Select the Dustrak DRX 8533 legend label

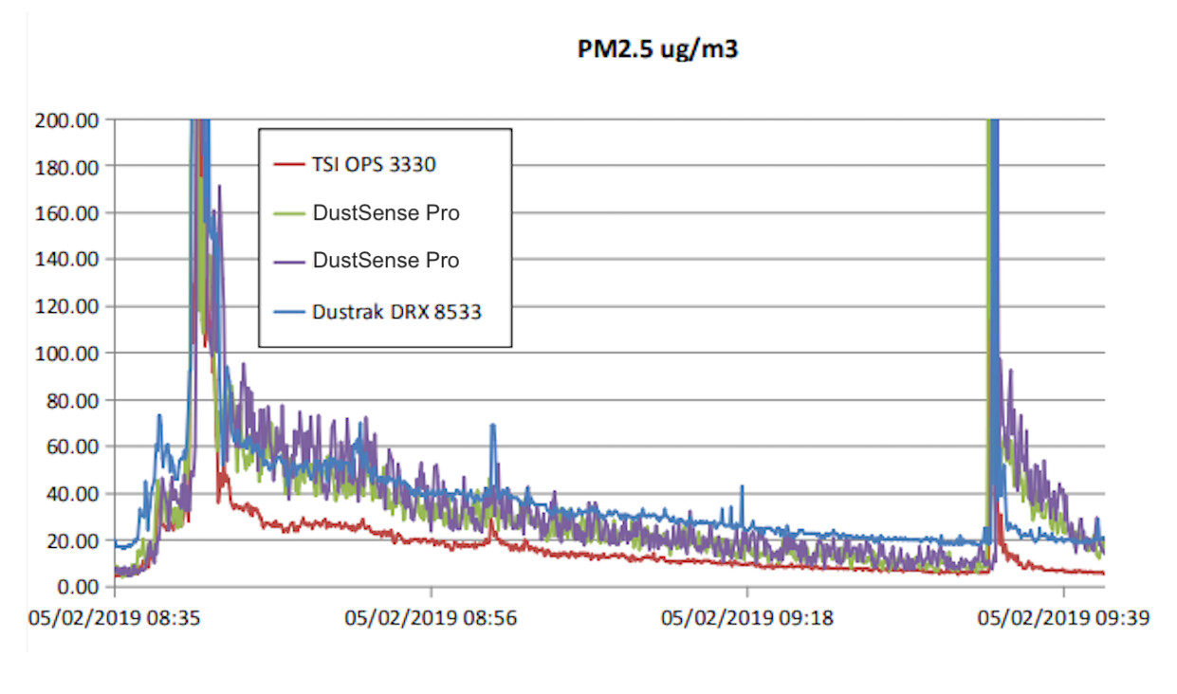[x=396, y=310]
